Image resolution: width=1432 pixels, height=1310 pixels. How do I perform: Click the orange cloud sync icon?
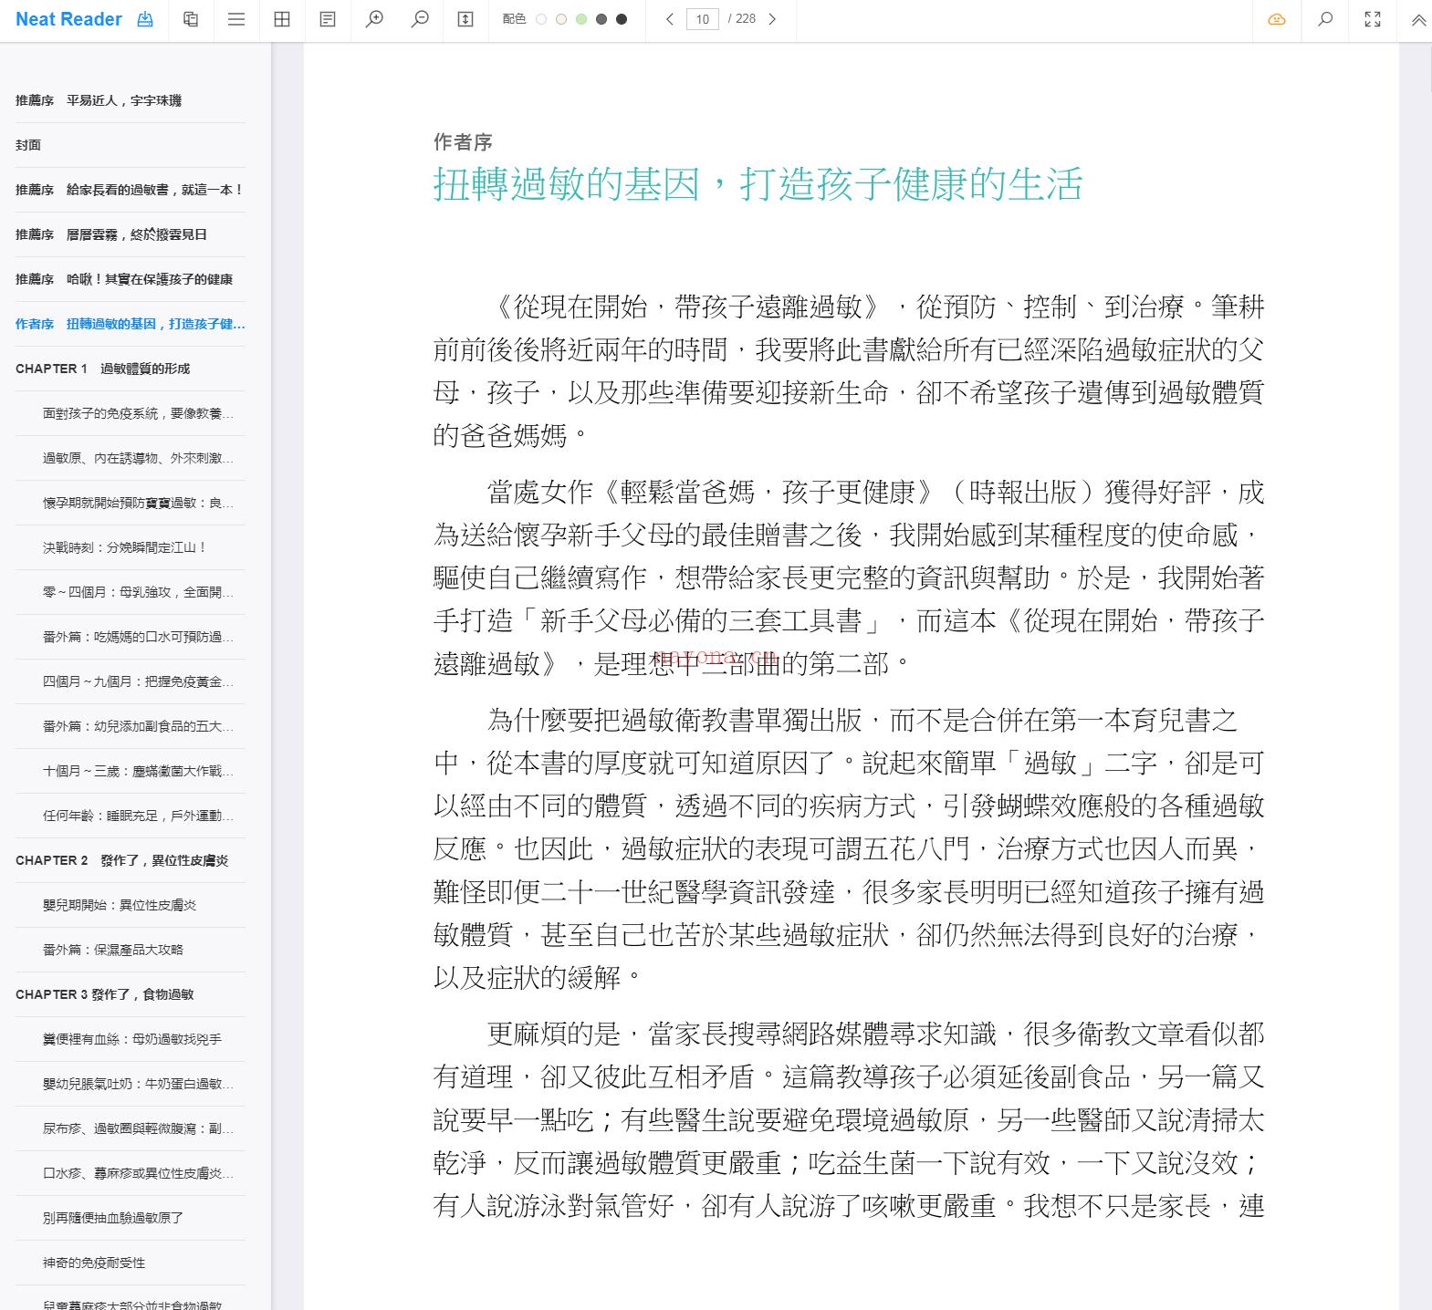[x=1277, y=19]
